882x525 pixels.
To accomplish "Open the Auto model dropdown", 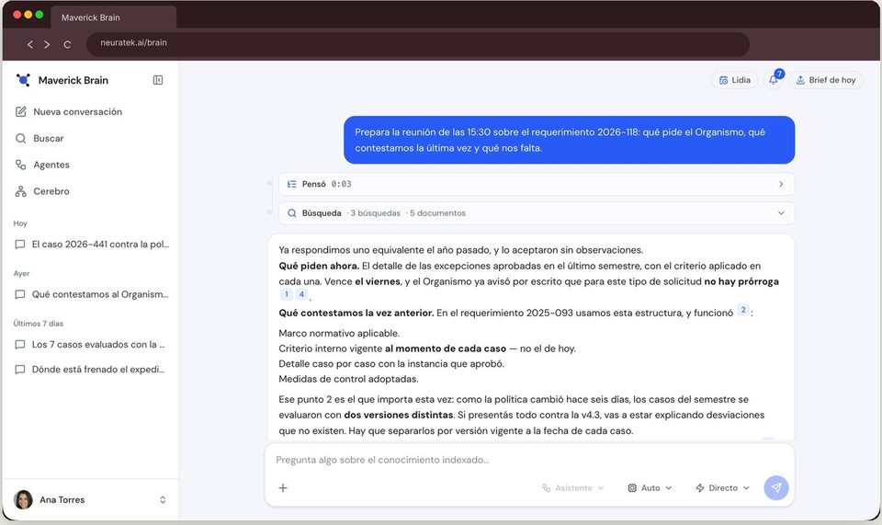I will 650,488.
